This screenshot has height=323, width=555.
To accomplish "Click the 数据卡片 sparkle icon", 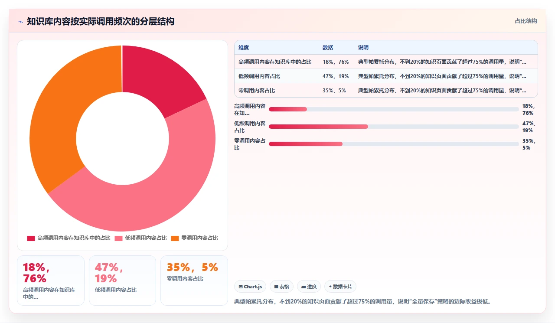I will 330,287.
